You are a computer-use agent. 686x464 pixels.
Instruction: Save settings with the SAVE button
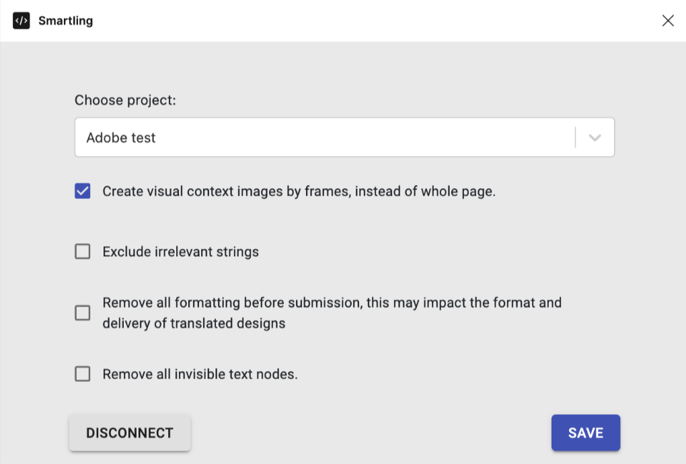[x=585, y=433]
